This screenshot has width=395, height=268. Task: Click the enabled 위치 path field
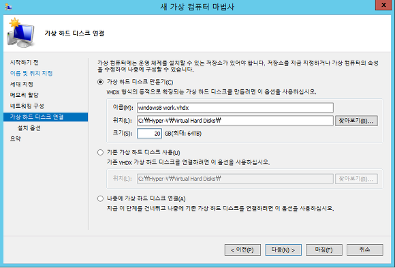coord(235,121)
